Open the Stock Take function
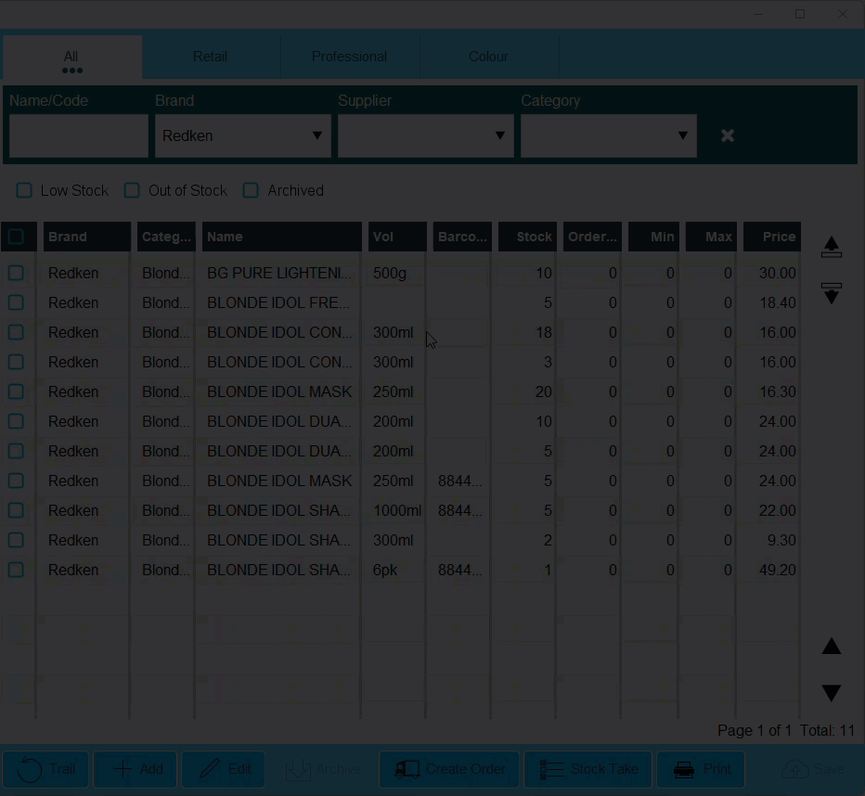This screenshot has height=796, width=865. [587, 769]
